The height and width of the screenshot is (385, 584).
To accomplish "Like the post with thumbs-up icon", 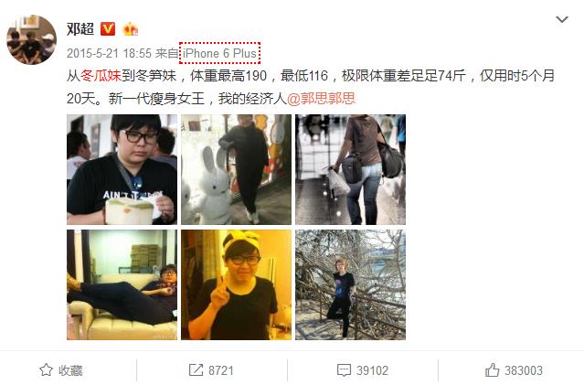I will coord(492,370).
